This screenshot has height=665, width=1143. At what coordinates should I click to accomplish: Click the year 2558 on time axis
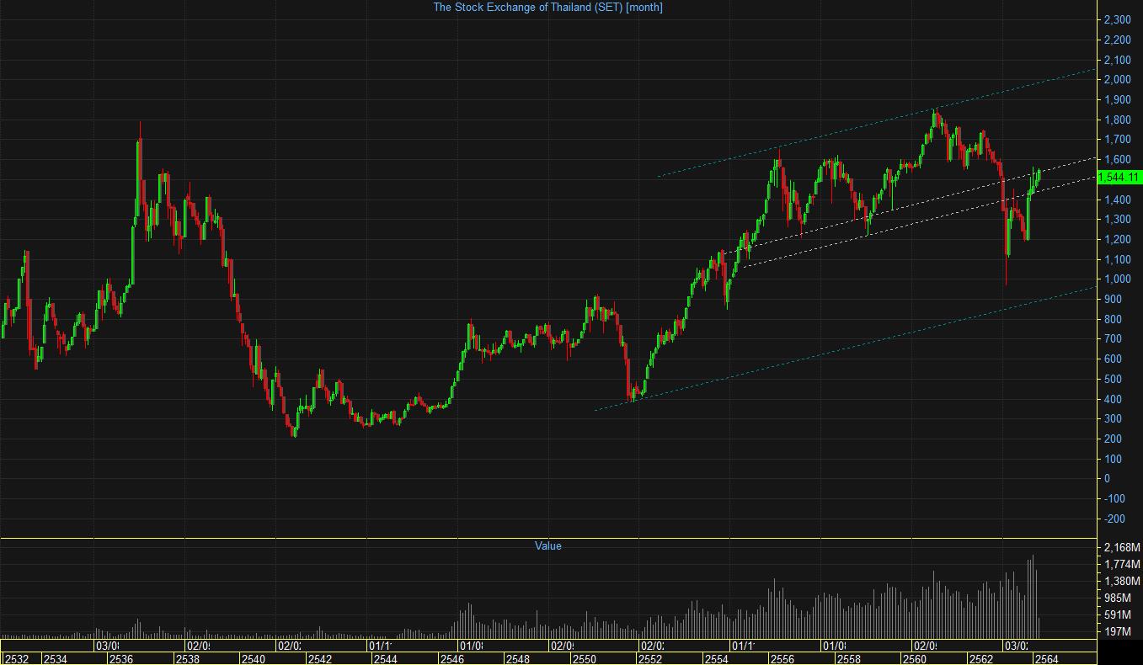click(x=848, y=659)
